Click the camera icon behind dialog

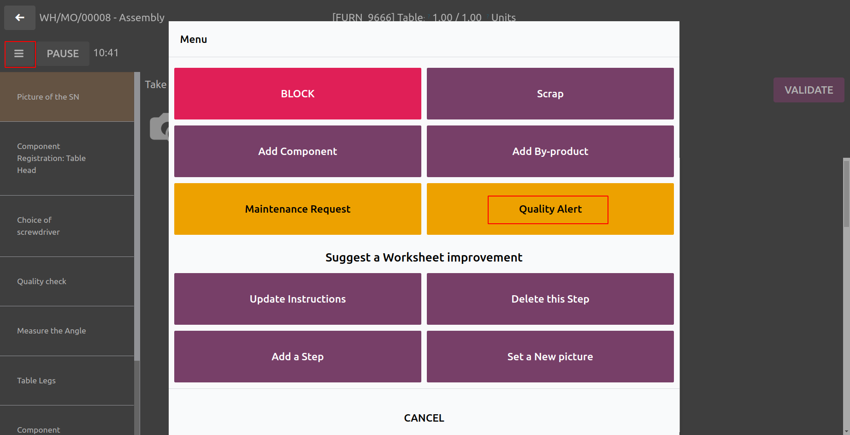159,127
